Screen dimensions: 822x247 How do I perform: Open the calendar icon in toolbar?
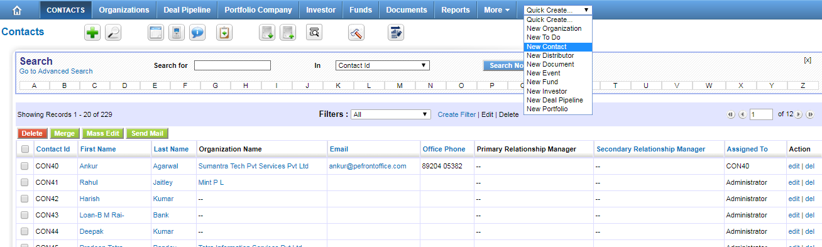click(156, 33)
